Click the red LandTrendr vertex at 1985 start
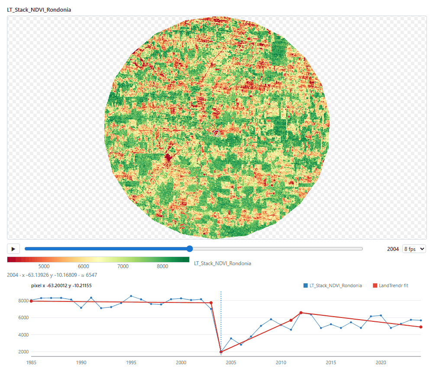Viewport: 433px width, 372px height. coord(31,301)
